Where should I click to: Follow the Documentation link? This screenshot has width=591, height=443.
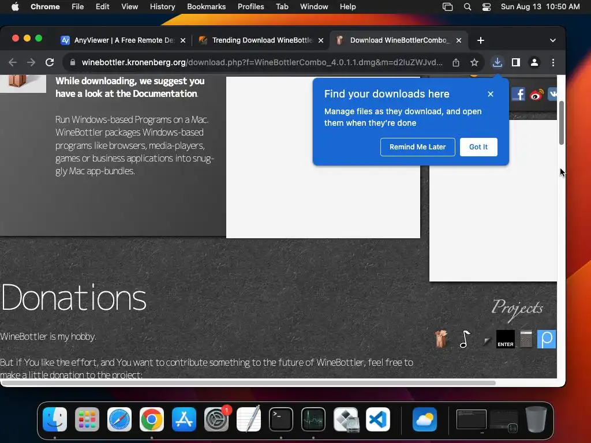(165, 94)
